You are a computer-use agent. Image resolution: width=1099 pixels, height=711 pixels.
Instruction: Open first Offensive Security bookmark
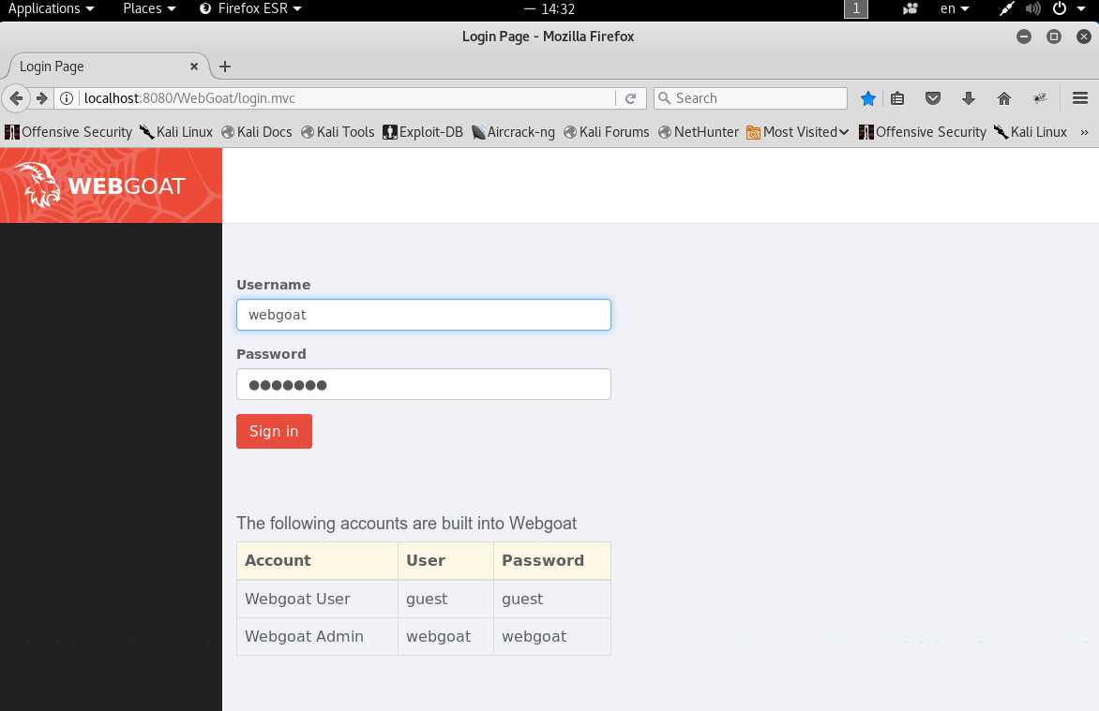click(68, 132)
